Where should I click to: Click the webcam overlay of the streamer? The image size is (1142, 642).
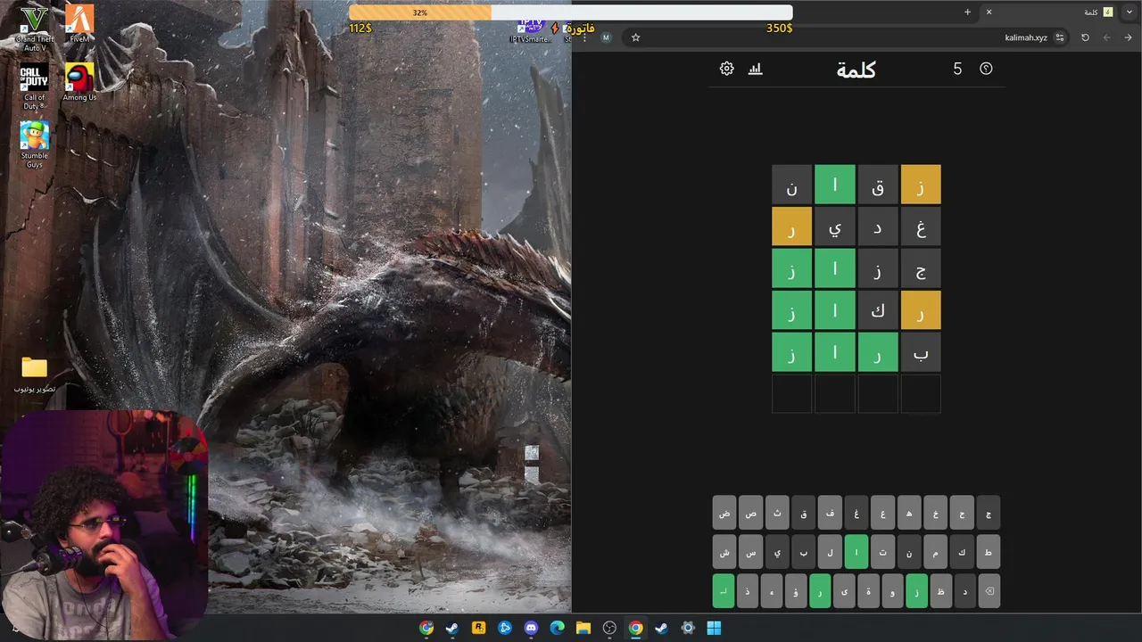click(104, 524)
